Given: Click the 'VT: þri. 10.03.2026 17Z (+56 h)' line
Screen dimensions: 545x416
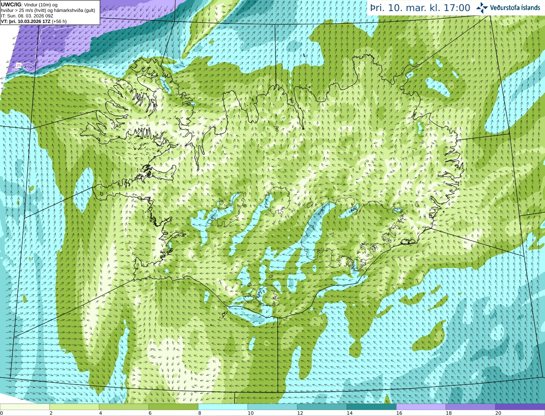Looking at the screenshot, I should point(34,21).
